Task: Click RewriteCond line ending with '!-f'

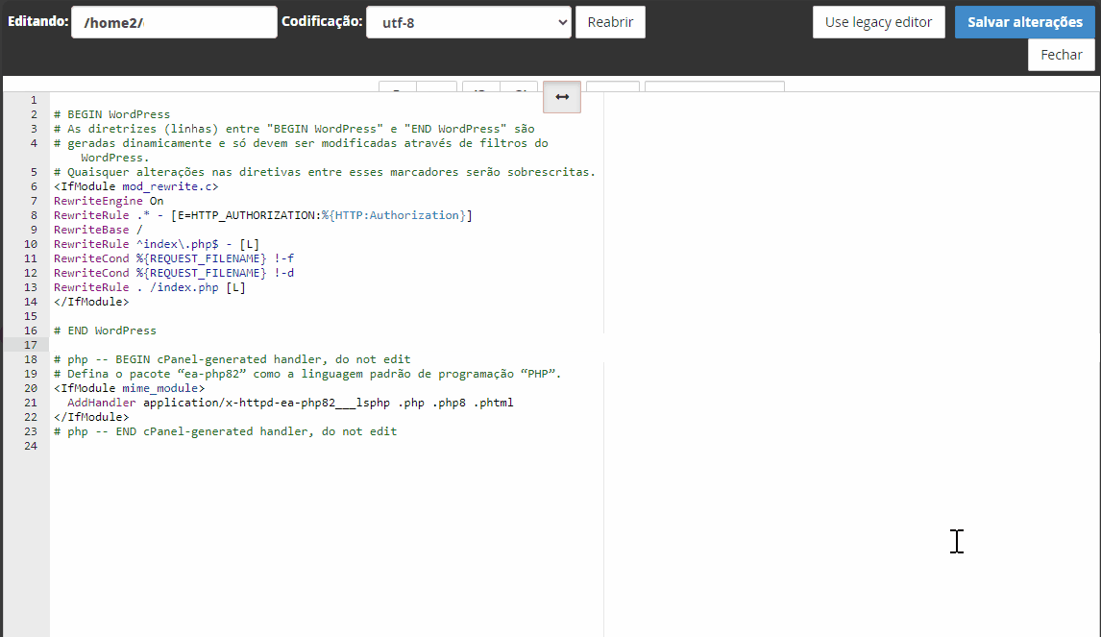Action: pos(174,258)
